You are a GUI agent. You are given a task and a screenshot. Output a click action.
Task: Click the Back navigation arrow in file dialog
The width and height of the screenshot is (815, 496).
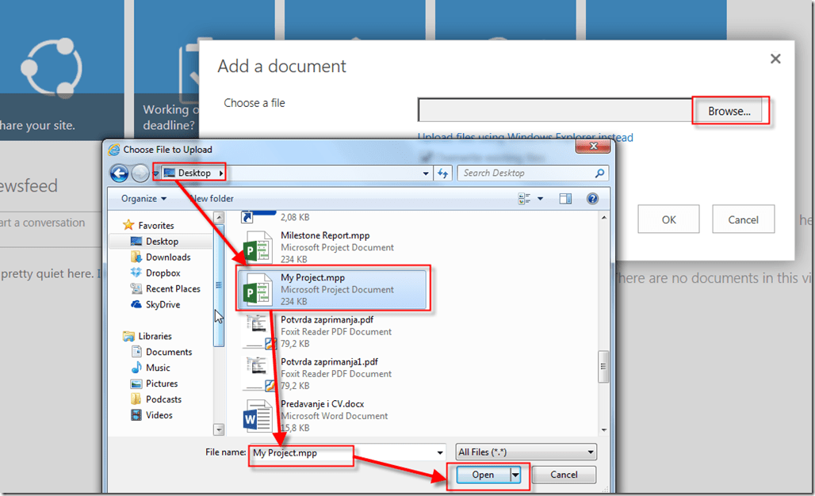(x=119, y=174)
